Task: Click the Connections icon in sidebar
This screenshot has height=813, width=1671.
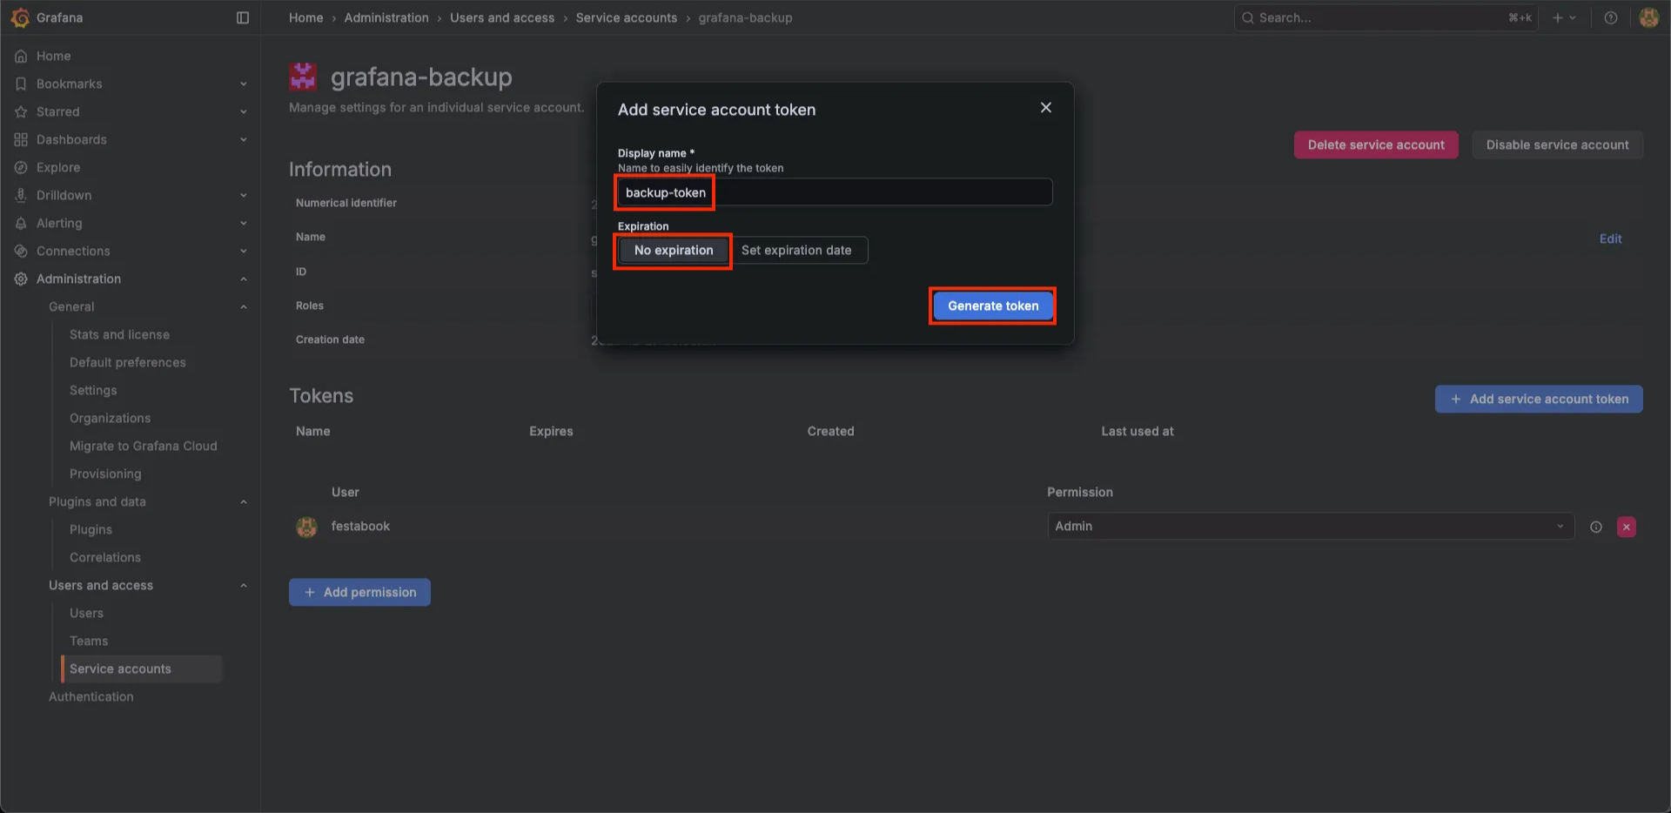Action: (x=21, y=251)
